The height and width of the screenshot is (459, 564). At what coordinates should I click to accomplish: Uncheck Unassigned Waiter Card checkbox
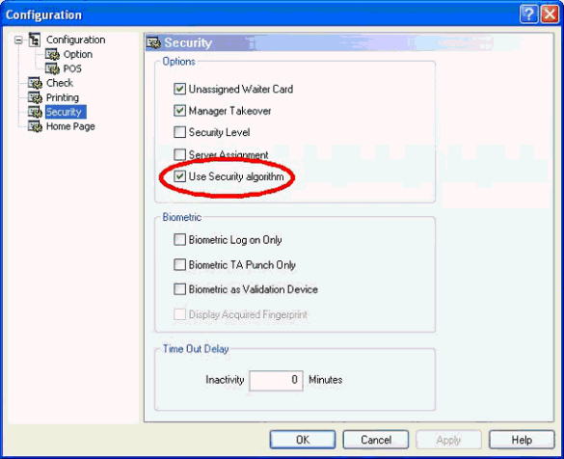(x=179, y=89)
